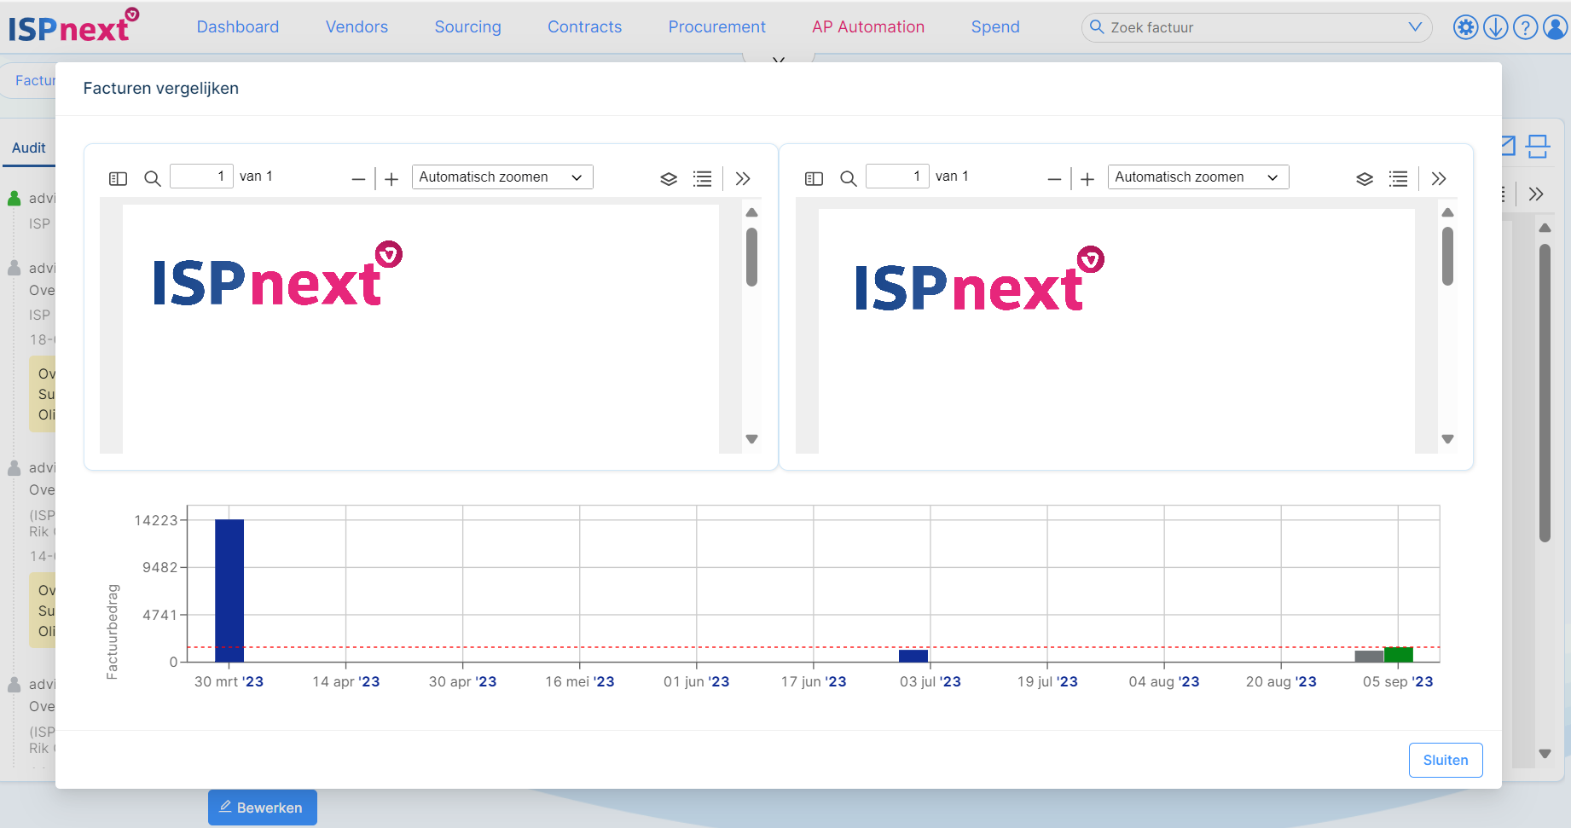Click the Bewerken button

click(263, 808)
